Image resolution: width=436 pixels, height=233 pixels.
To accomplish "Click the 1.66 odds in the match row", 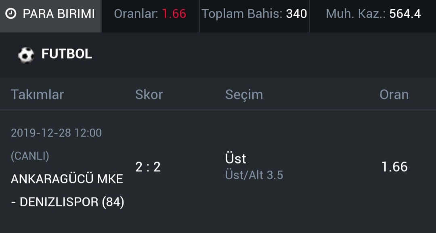I will click(x=394, y=167).
